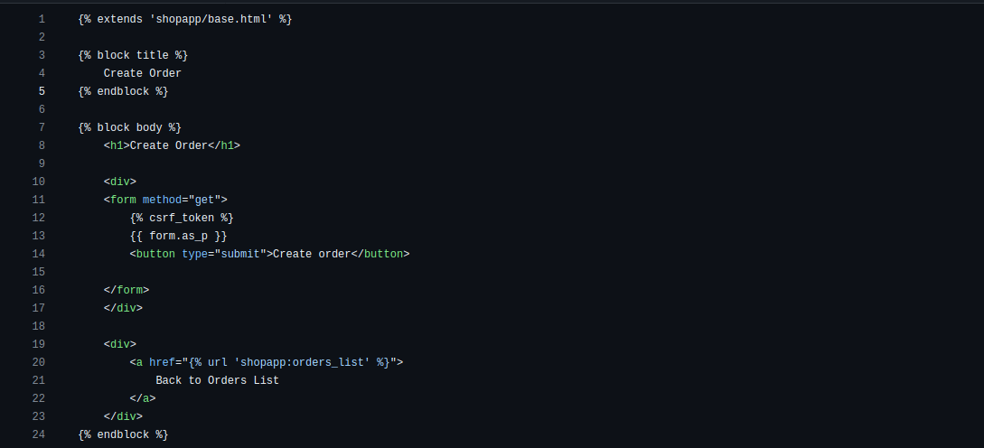Place cursor on closing form tag
The height and width of the screenshot is (448, 984).
[x=127, y=290]
